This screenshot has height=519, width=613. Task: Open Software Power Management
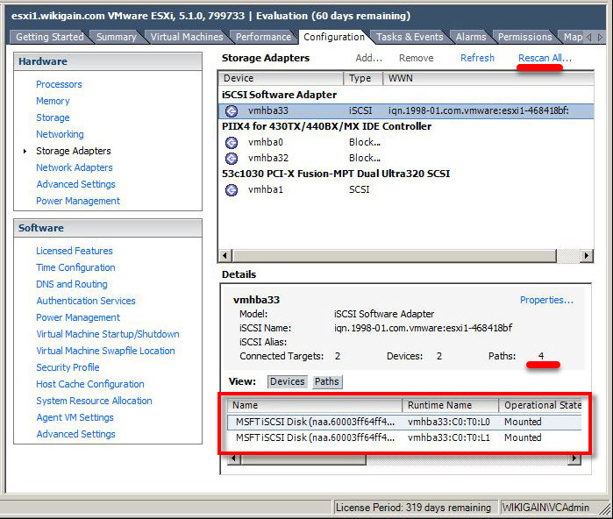[78, 317]
